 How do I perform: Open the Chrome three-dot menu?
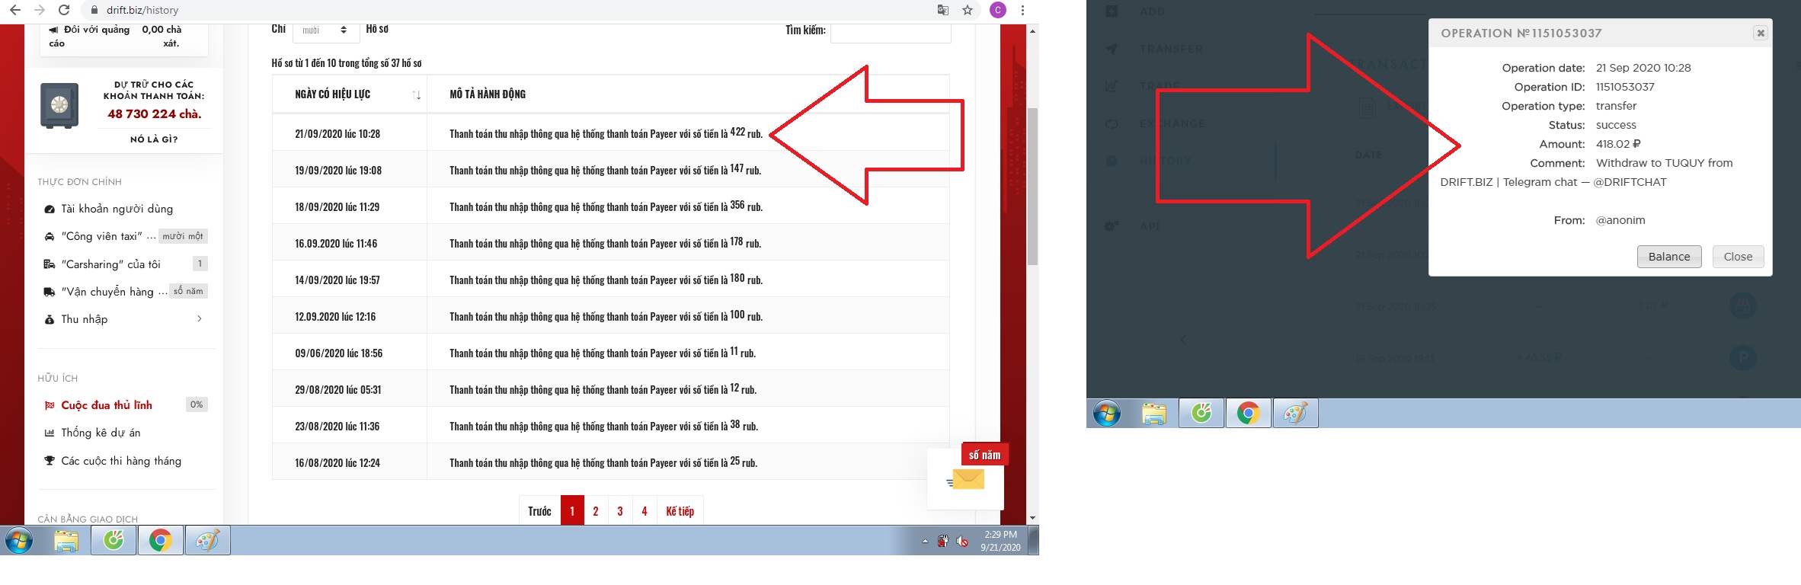[1022, 10]
